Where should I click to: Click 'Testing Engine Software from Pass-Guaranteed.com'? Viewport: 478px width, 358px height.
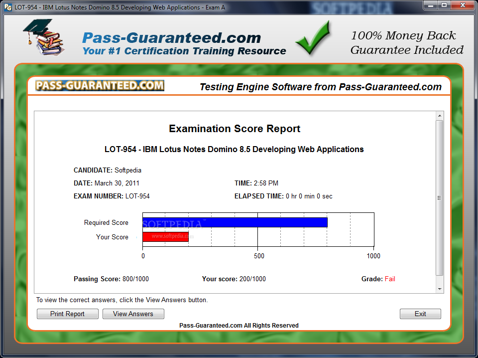320,87
